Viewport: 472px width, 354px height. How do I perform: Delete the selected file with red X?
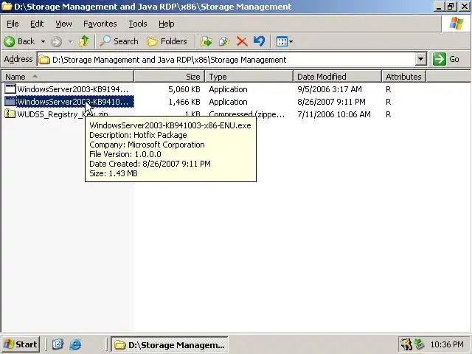point(242,41)
